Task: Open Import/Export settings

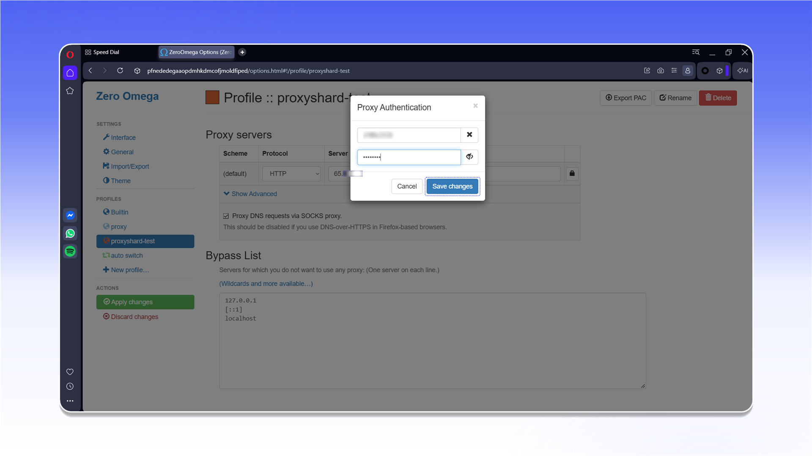Action: [126, 166]
